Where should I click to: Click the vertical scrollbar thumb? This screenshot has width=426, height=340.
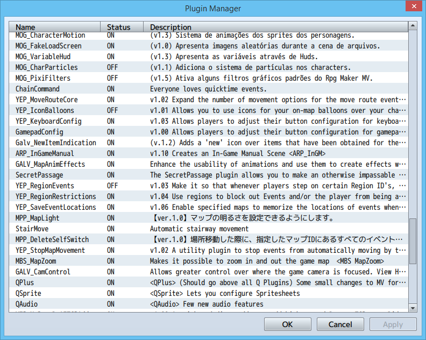413,241
